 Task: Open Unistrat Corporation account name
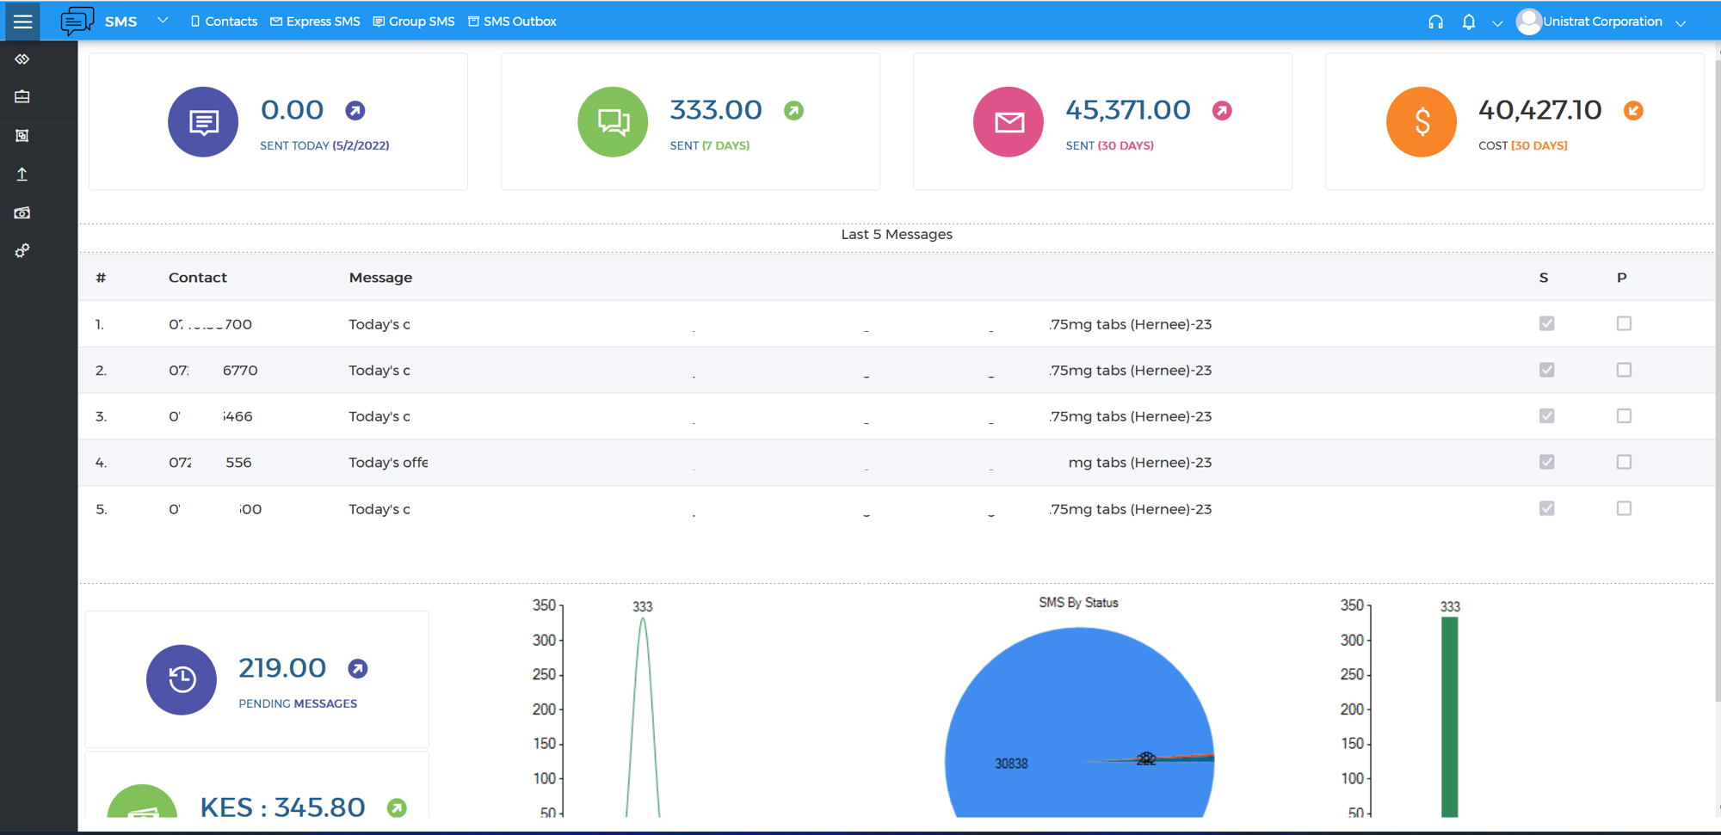coord(1602,21)
